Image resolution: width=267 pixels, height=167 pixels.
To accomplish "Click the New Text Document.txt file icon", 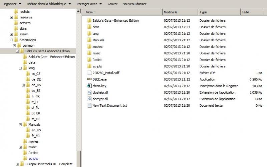I will 89,105.
